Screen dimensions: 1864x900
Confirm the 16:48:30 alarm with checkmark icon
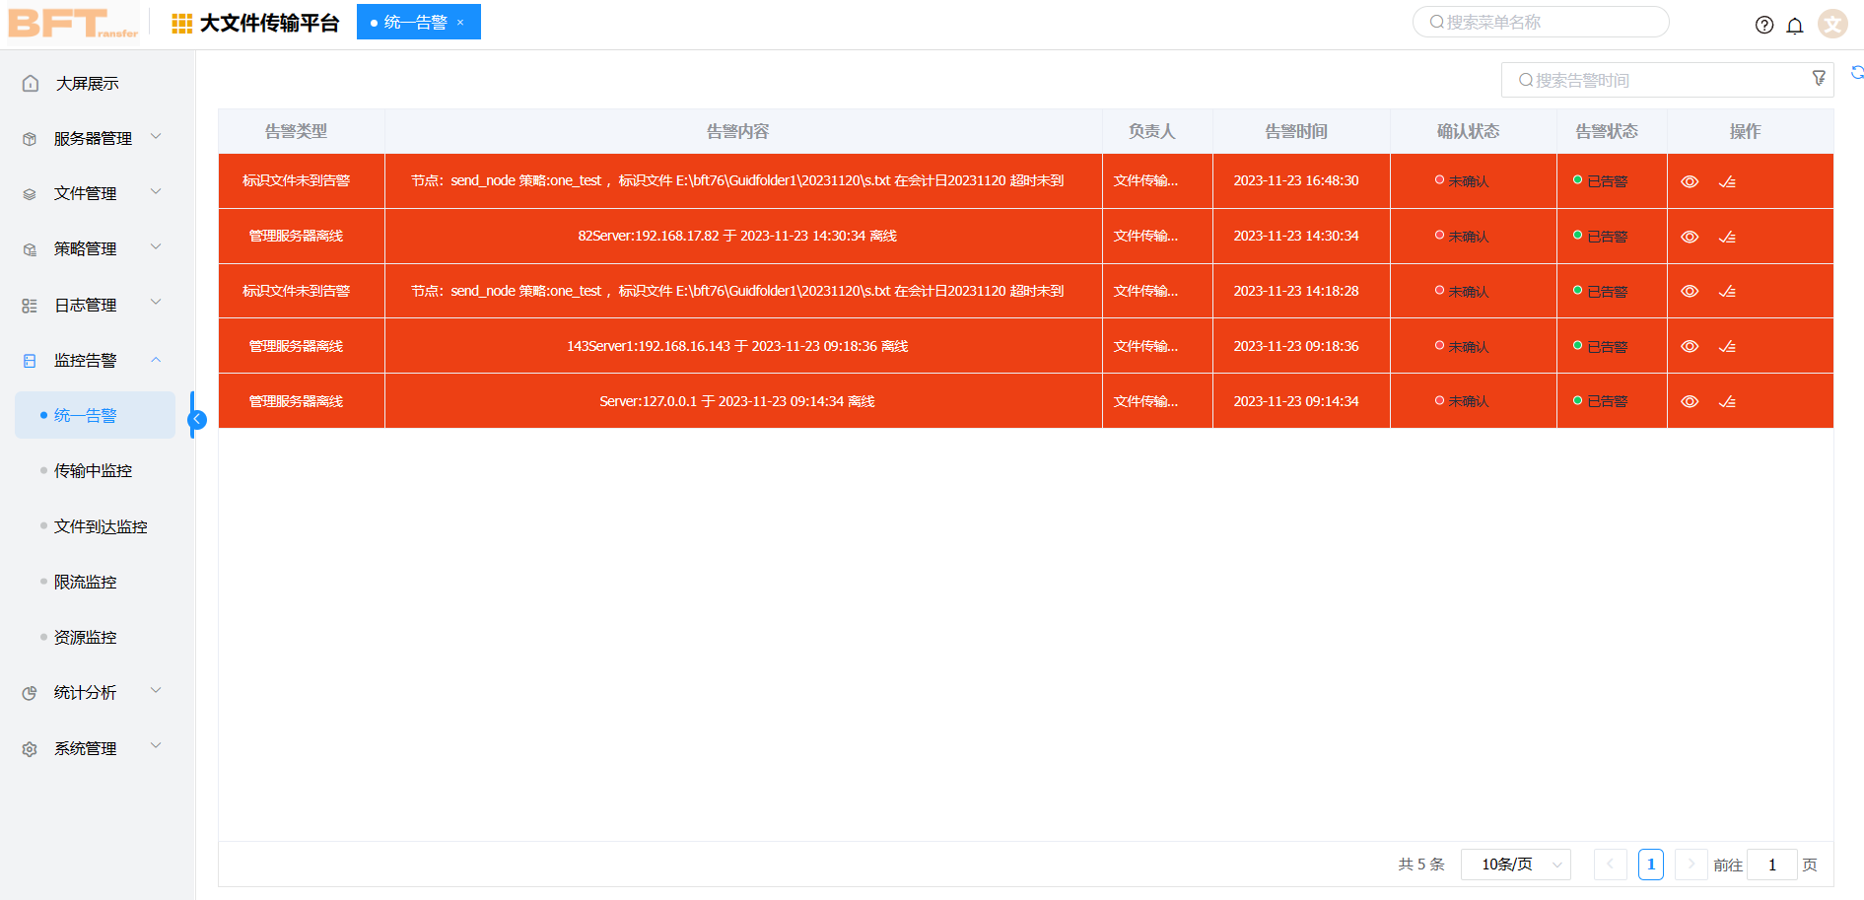tap(1727, 181)
